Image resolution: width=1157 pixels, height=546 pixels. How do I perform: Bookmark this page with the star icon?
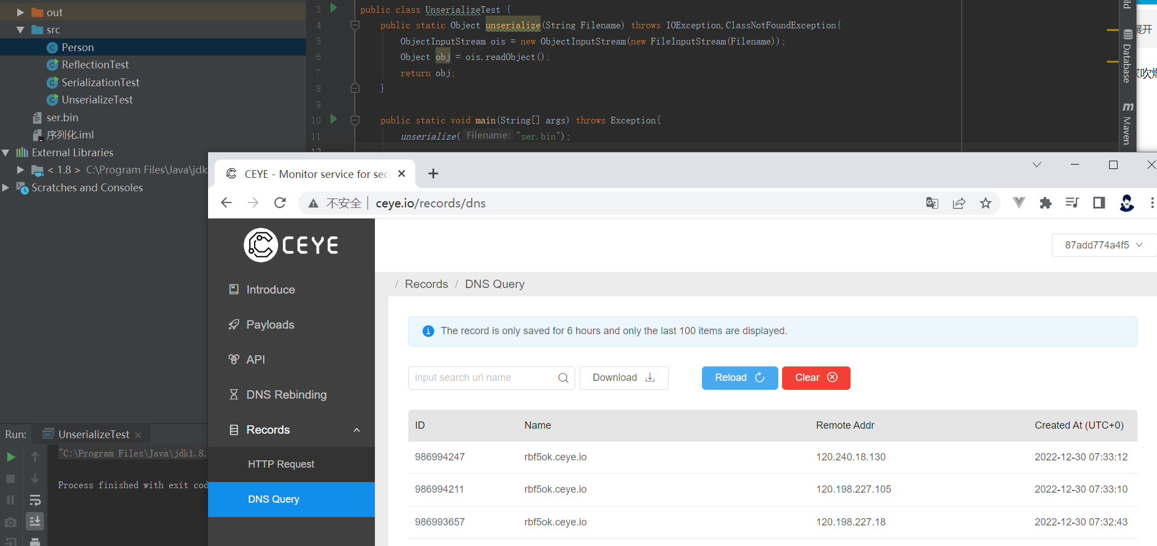pos(985,203)
